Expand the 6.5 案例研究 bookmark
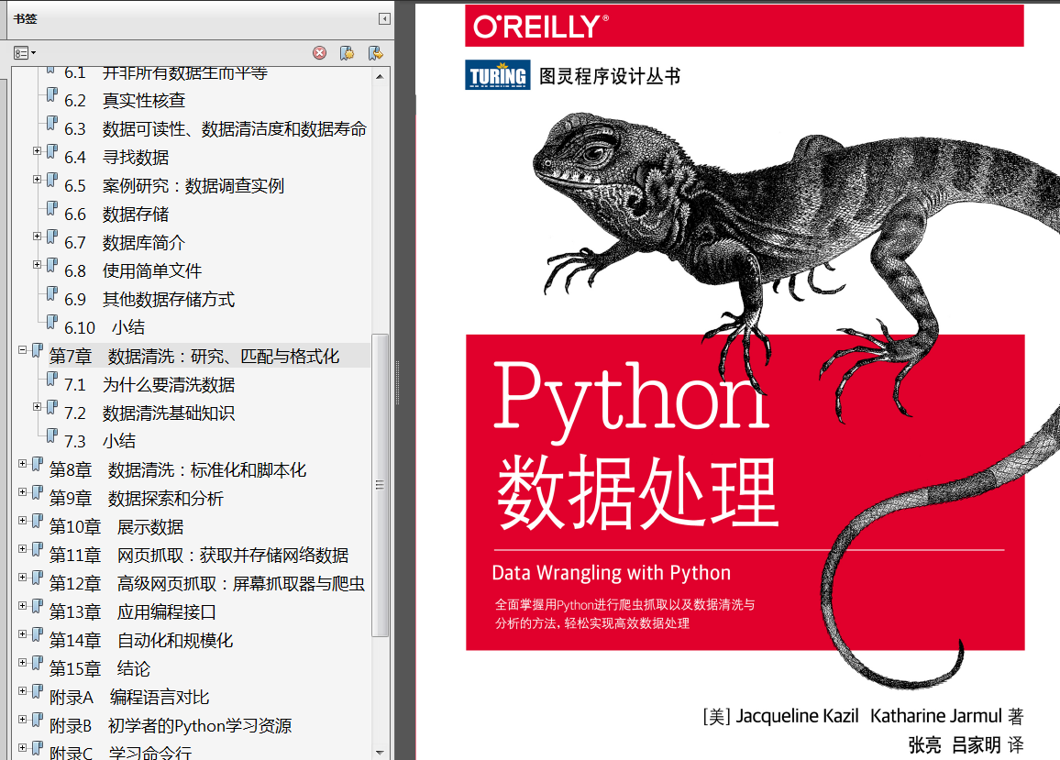Screen dimensions: 1060x760 coord(38,179)
